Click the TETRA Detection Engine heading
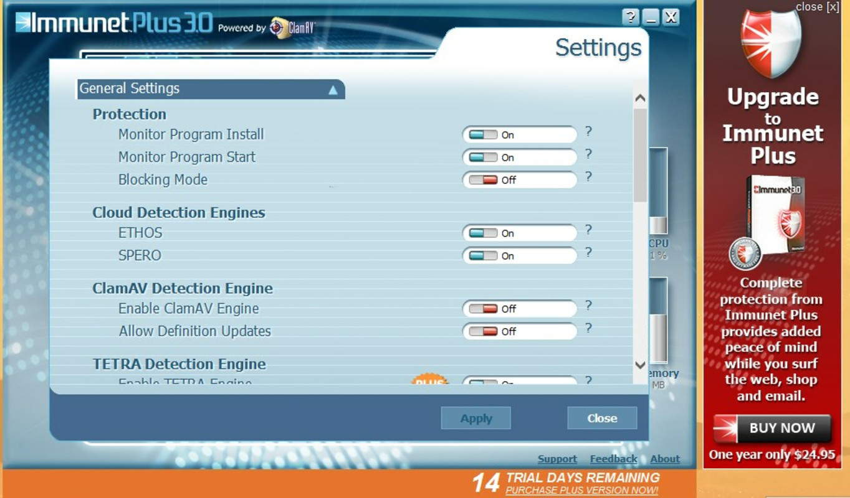This screenshot has height=498, width=850. (x=179, y=364)
